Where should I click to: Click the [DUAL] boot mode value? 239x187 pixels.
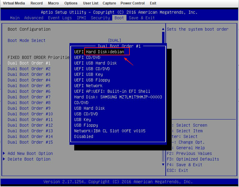115,40
